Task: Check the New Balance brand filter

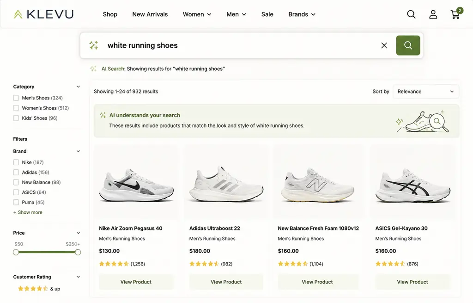Action: [x=16, y=182]
